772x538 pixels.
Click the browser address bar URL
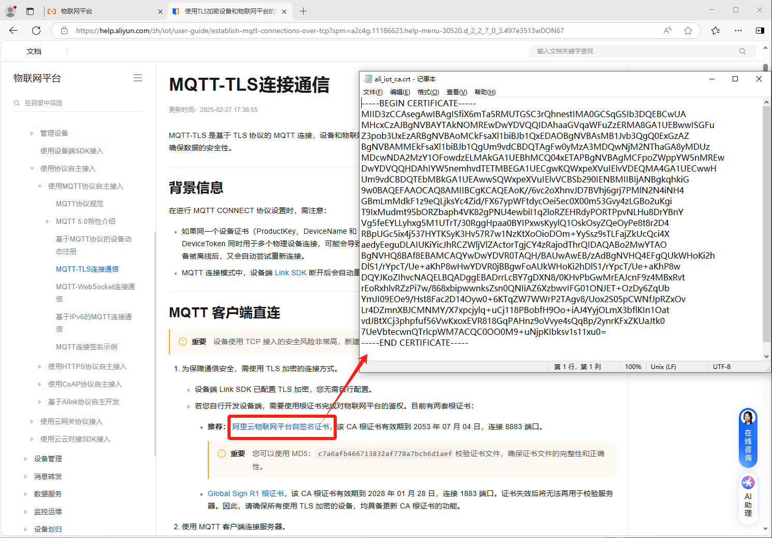pos(320,31)
